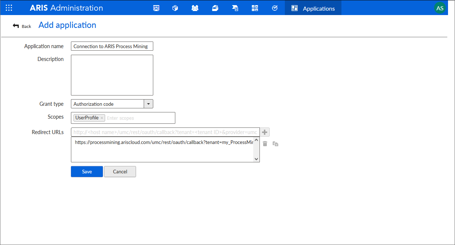This screenshot has width=455, height=245.
Task: Click into the Description text area
Action: [112, 75]
